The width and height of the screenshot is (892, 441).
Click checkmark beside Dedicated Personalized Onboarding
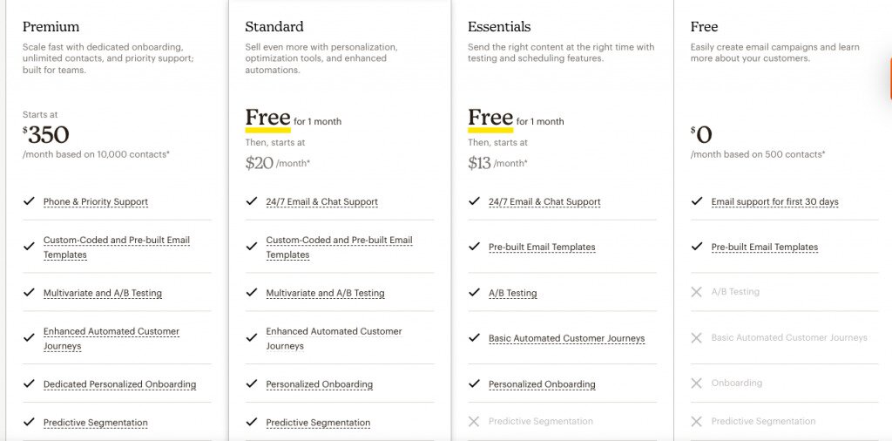(x=29, y=383)
